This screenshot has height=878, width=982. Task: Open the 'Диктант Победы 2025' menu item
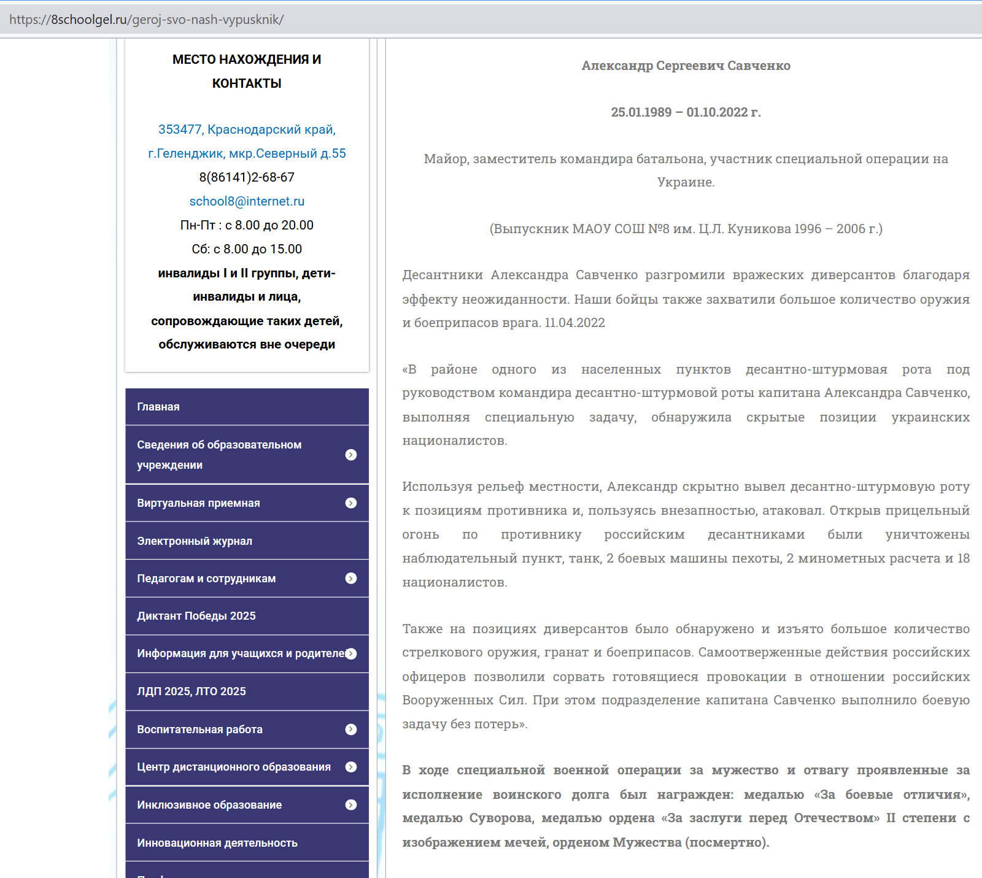(247, 616)
